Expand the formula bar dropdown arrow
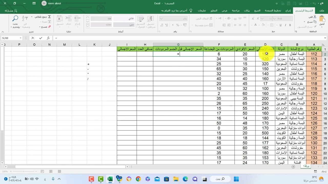This screenshot has height=184, width=328. click(x=325, y=38)
